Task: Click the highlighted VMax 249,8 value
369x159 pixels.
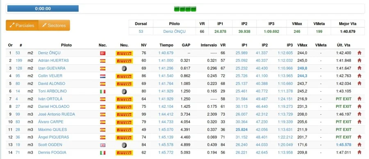Action: pyautogui.click(x=302, y=68)
